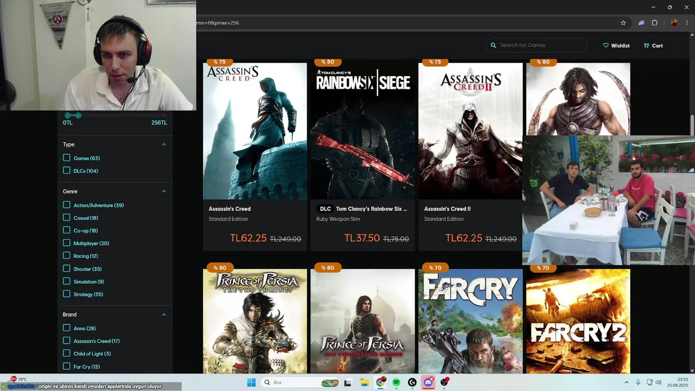
Task: Open the network tray icon
Action: (649, 382)
